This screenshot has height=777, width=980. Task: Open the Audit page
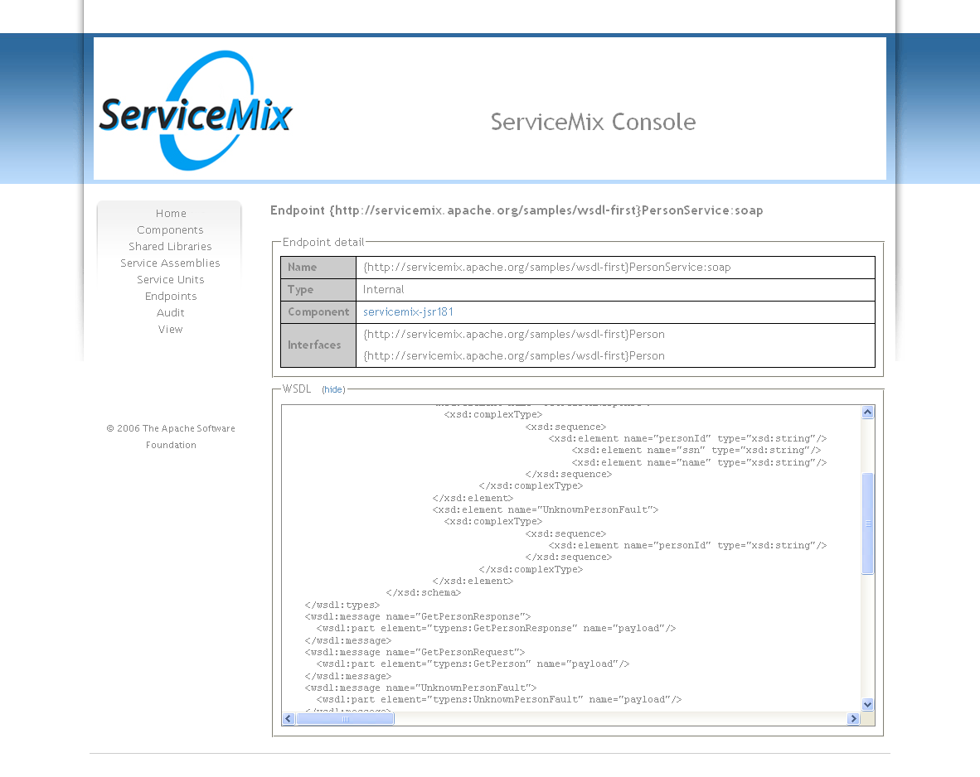pos(171,313)
